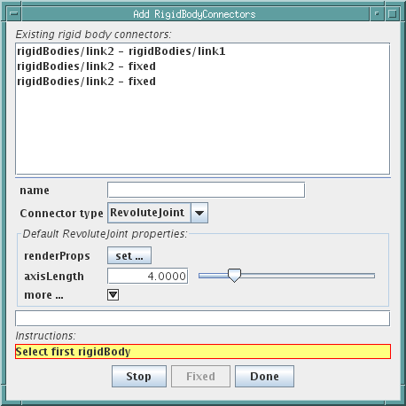The width and height of the screenshot is (406, 406).
Task: Select the link2 - rigidBodies/link1 connector entry
Action: pos(121,51)
